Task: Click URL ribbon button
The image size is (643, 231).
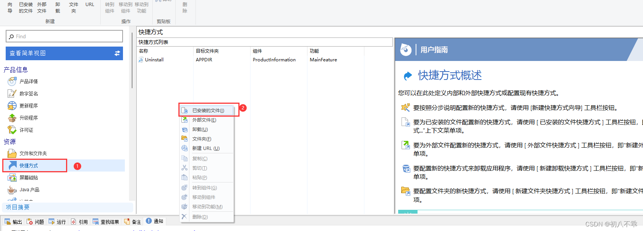Action: (90, 5)
